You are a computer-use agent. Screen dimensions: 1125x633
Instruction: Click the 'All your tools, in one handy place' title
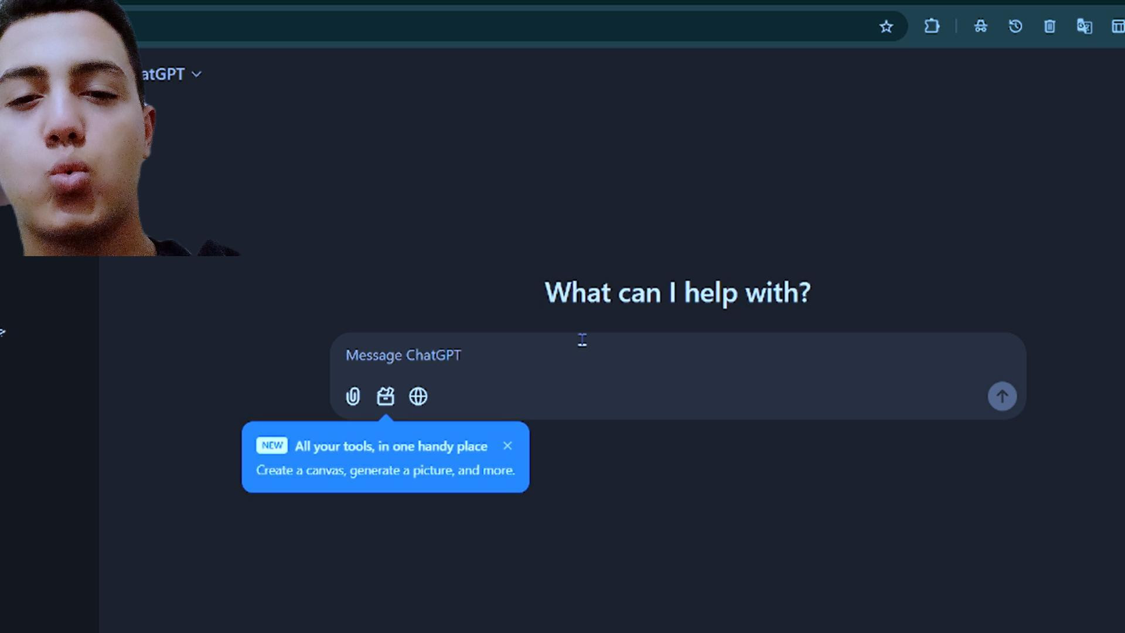point(391,447)
